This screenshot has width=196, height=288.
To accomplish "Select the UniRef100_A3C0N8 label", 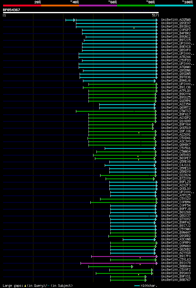I will [x=176, y=239].
